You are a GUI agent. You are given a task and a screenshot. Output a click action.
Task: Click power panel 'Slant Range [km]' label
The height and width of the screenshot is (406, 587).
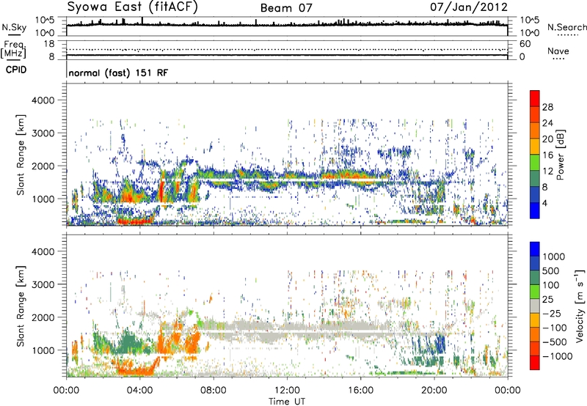click(21, 155)
